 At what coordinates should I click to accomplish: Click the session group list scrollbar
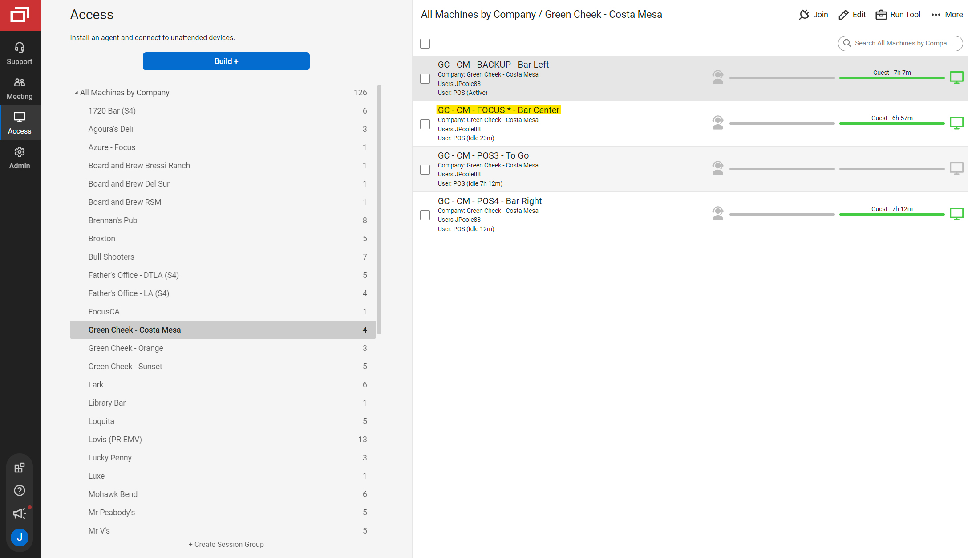[x=380, y=209]
